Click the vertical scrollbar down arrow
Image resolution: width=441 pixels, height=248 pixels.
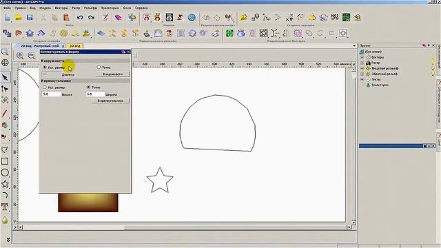[353, 222]
